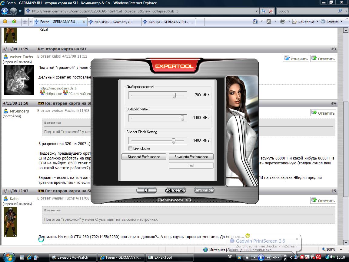Click the 'Изменить' edit button on post #3
This screenshot has height=262, width=349.
click(x=296, y=59)
